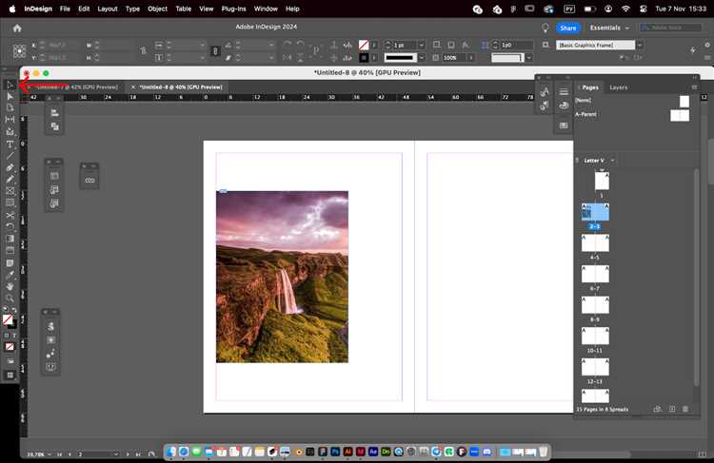Click the fill color swatch in toolbox

coord(8,319)
